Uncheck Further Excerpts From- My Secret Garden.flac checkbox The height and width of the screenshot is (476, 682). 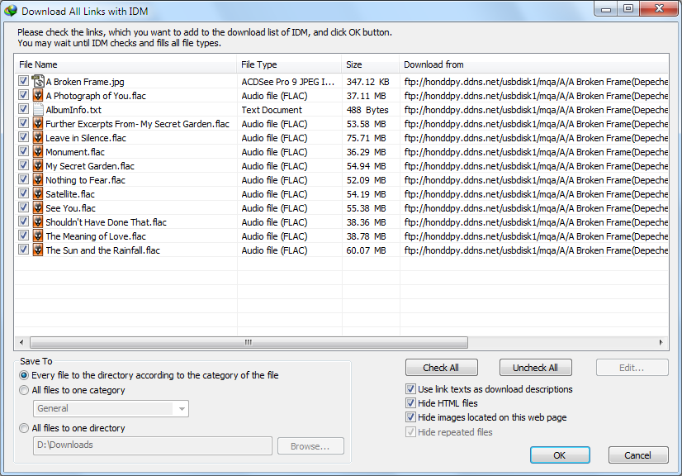click(23, 123)
